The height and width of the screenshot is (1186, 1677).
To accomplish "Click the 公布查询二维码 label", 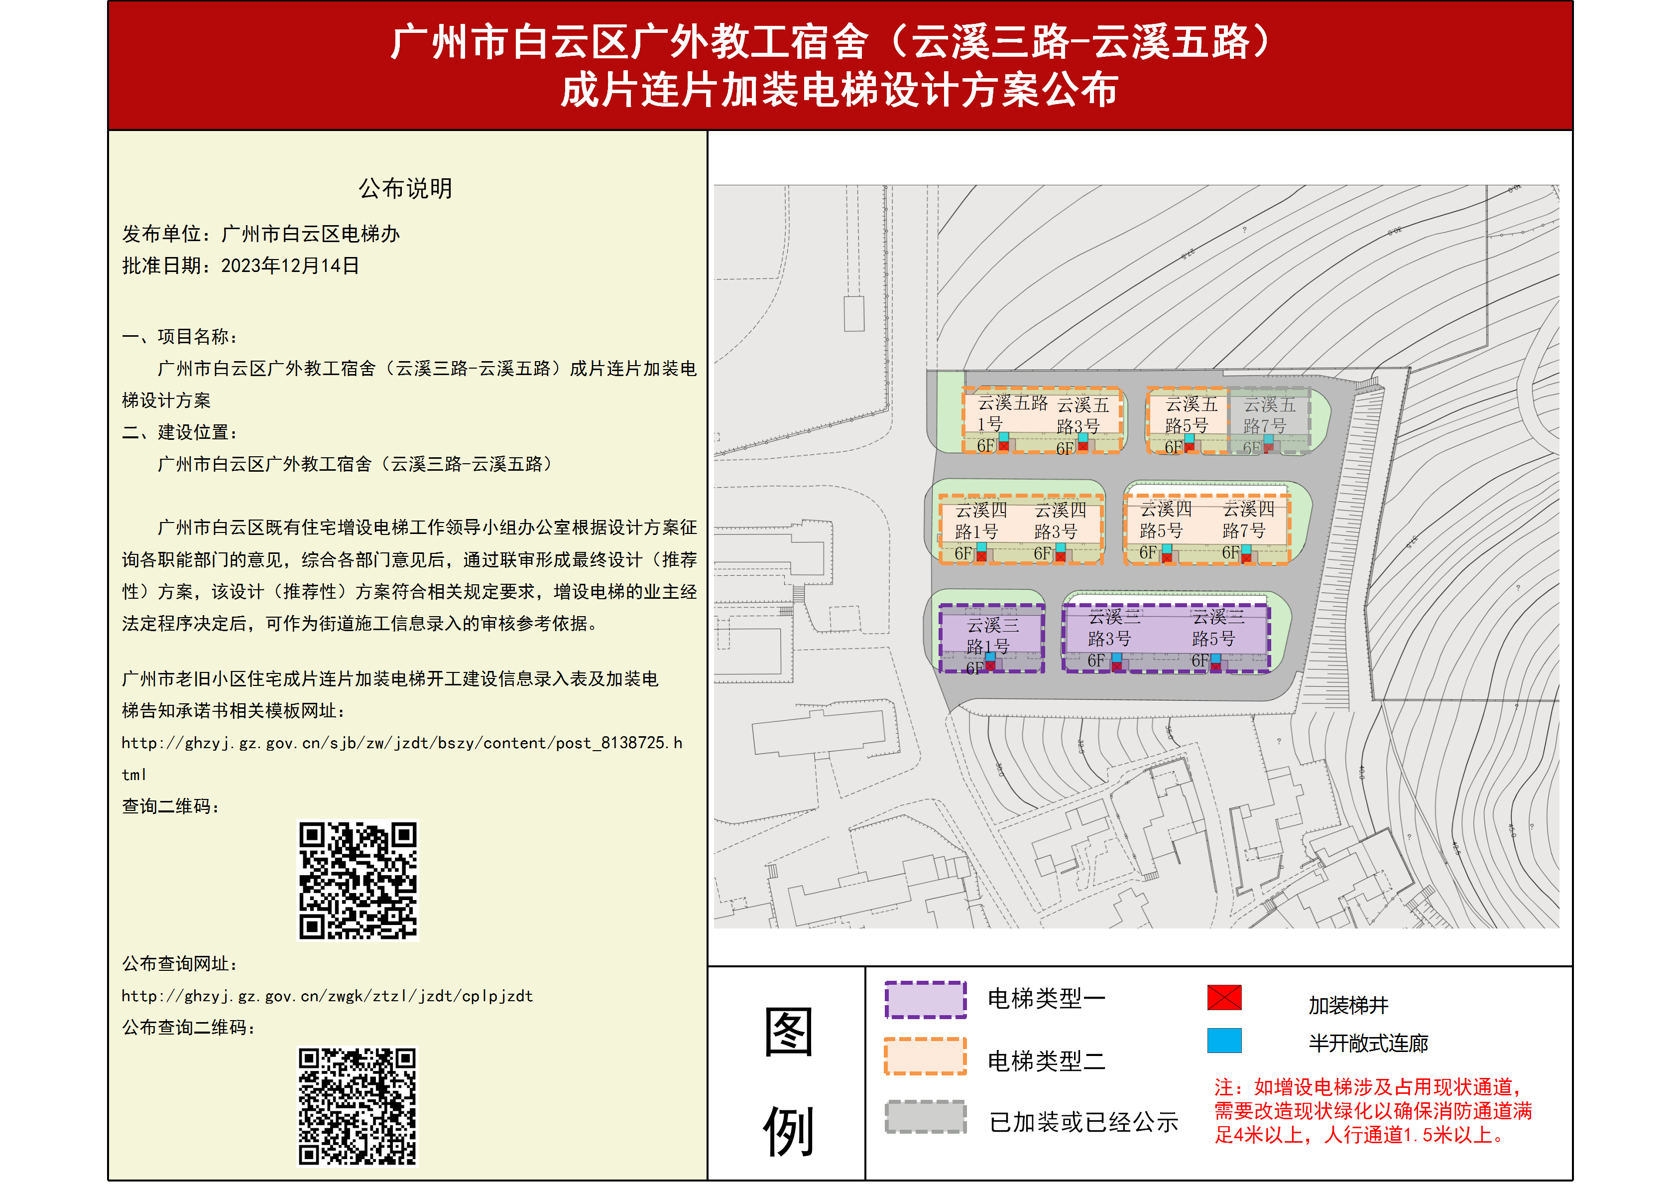I will (189, 1028).
